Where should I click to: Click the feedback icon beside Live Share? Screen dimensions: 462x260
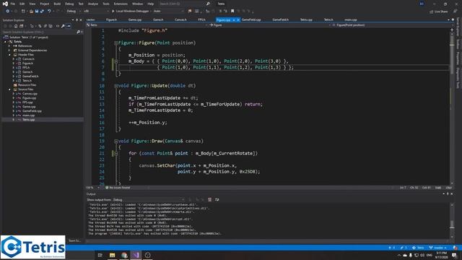456,12
